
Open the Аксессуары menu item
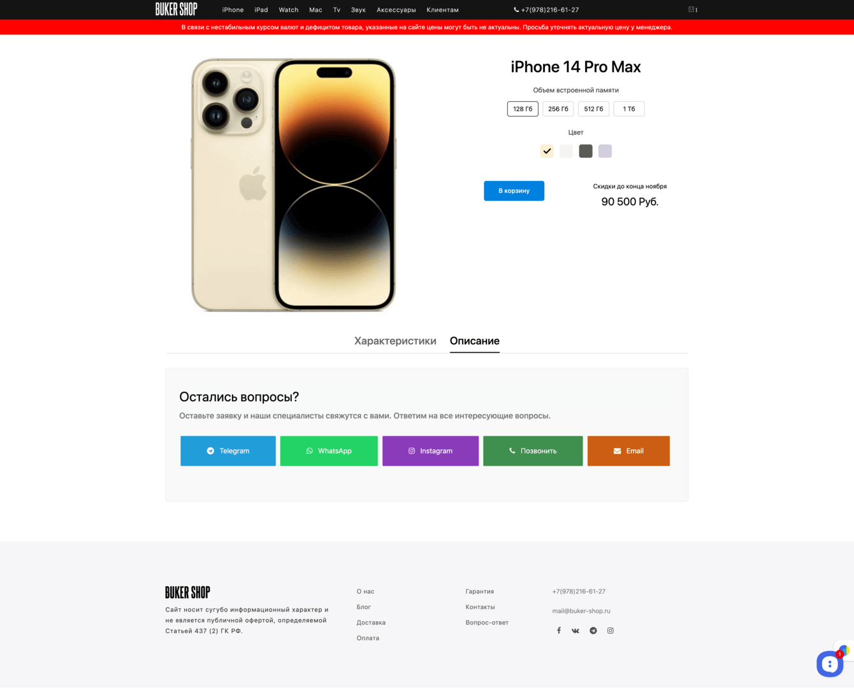(x=396, y=10)
